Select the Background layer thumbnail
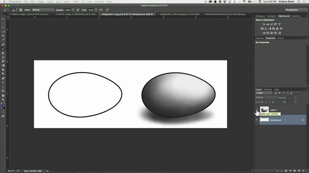309x173 pixels. (264, 120)
